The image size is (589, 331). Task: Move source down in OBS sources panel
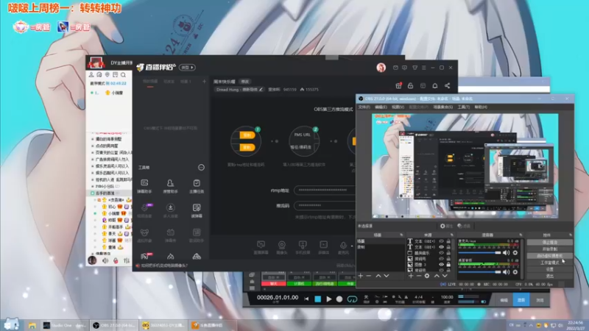445,276
